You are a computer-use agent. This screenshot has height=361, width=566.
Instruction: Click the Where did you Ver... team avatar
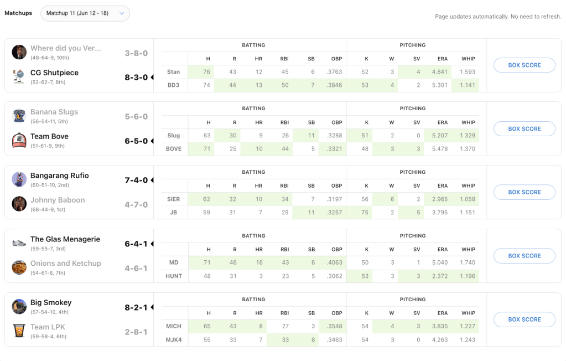pos(19,52)
